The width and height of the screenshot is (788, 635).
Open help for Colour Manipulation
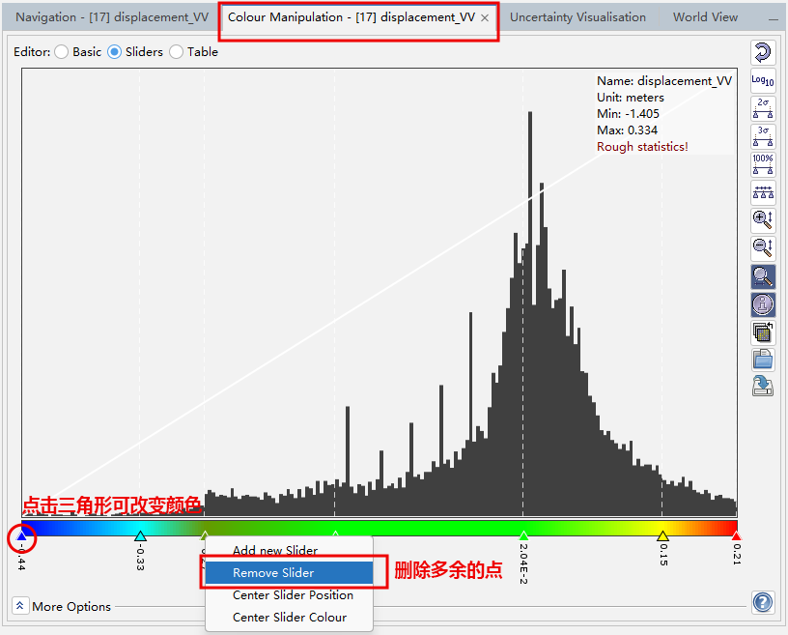click(x=762, y=602)
